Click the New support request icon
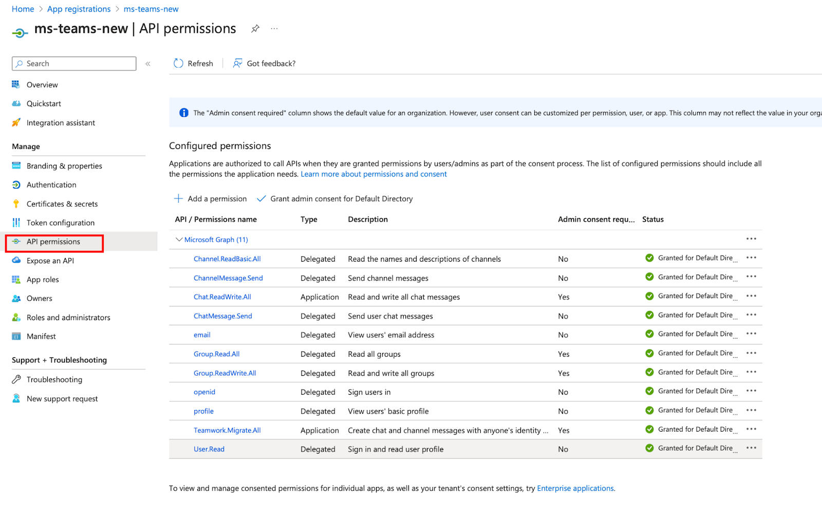 coord(16,399)
